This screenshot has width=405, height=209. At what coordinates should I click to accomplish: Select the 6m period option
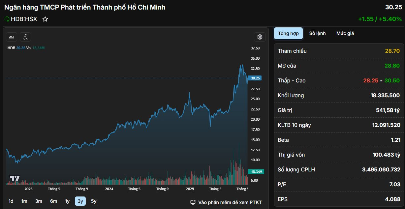tap(54, 200)
